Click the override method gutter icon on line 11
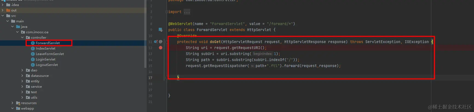This screenshot has height=112, width=474. click(155, 42)
